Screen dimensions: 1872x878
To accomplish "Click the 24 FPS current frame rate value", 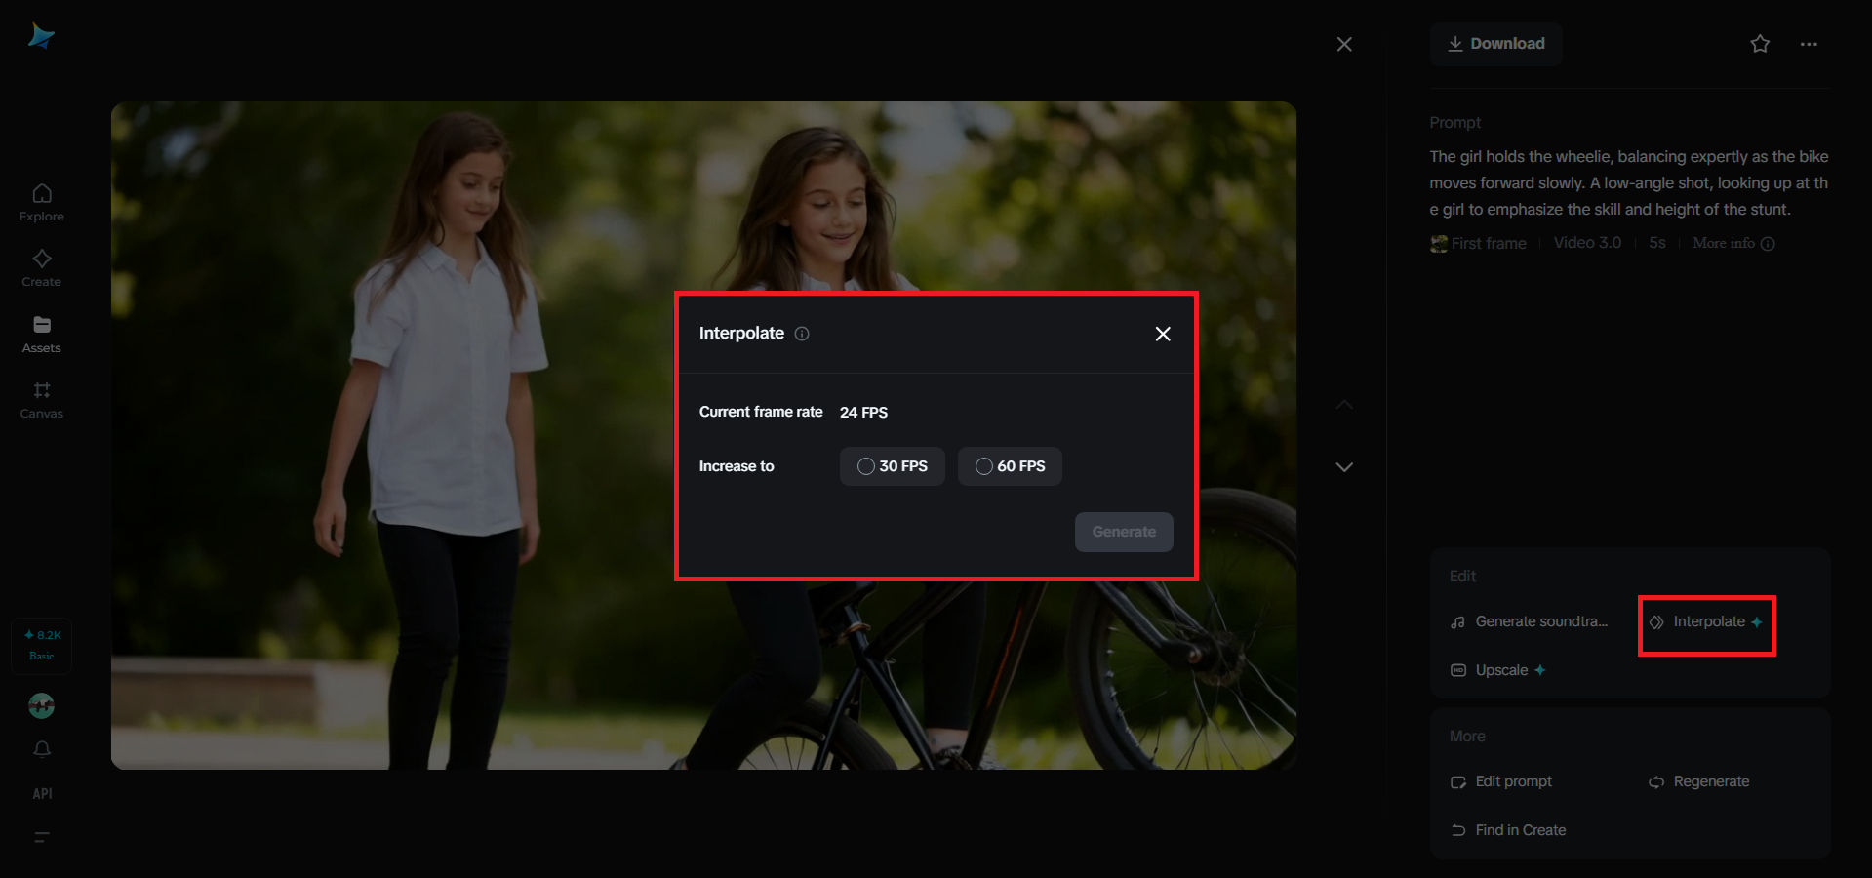I will (863, 412).
